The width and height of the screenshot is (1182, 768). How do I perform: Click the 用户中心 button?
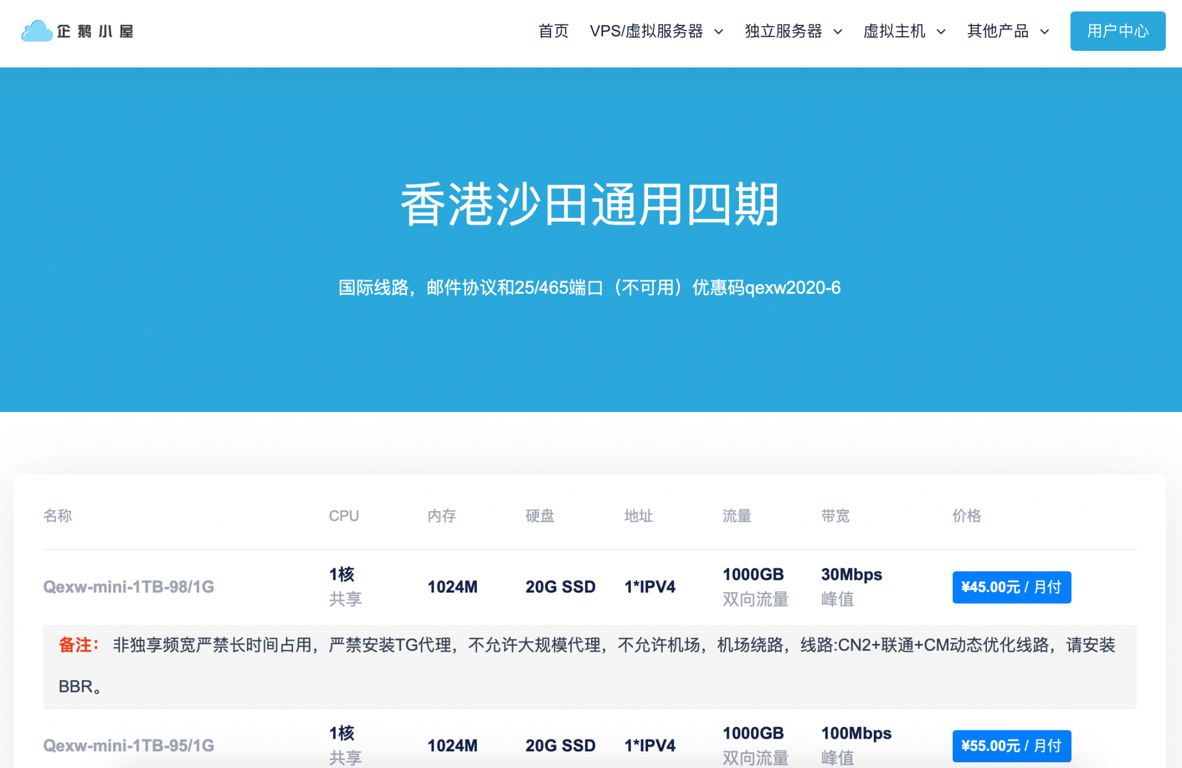(1117, 31)
